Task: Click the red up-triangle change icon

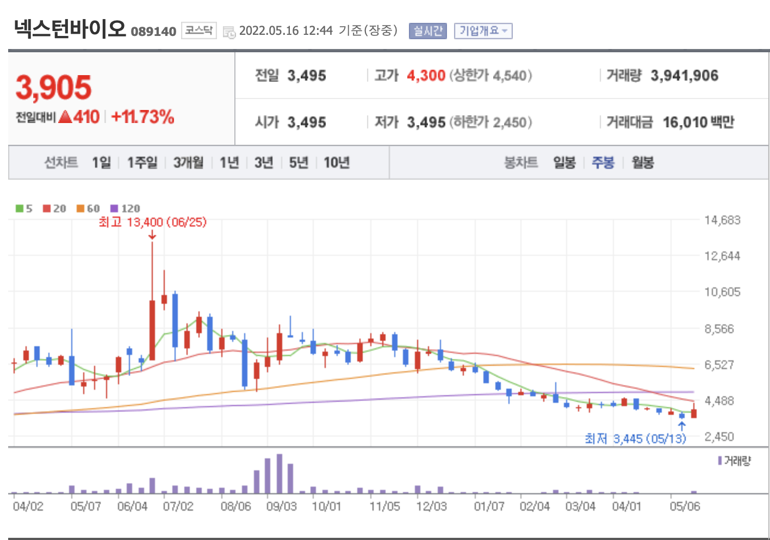Action: 65,116
